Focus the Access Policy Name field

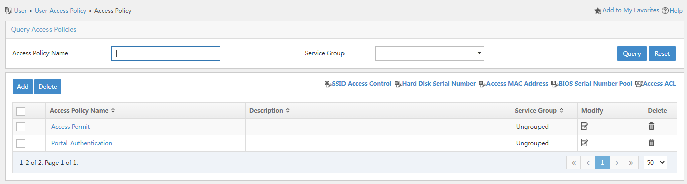166,53
